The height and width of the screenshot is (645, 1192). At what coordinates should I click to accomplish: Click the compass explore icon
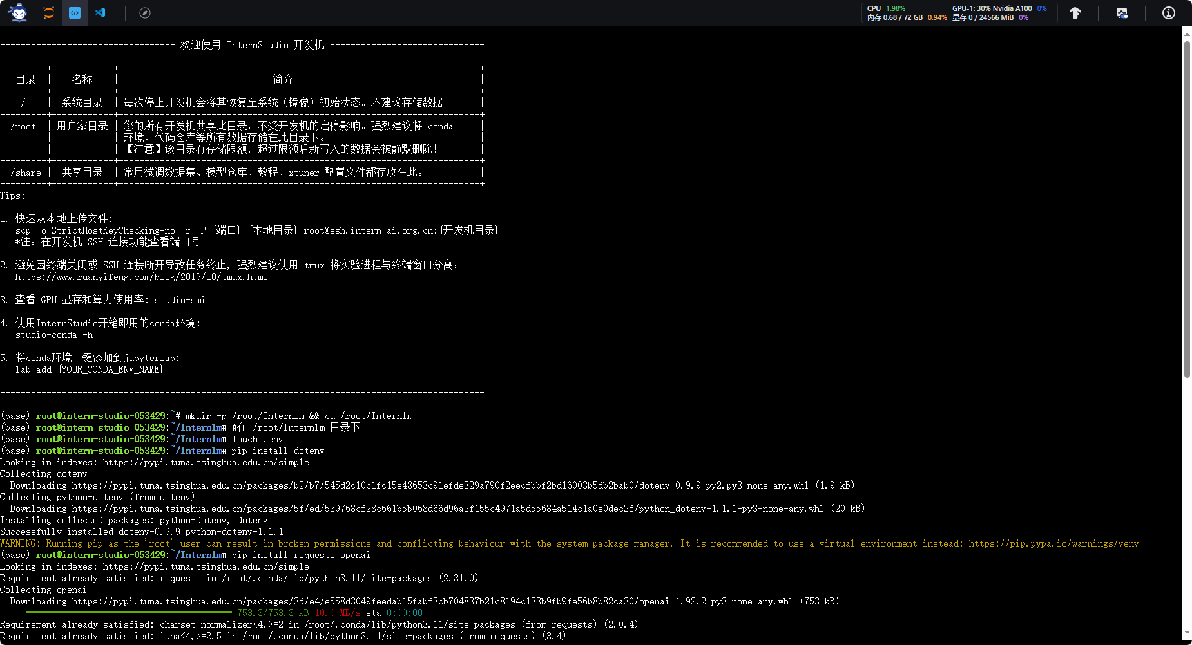point(145,13)
